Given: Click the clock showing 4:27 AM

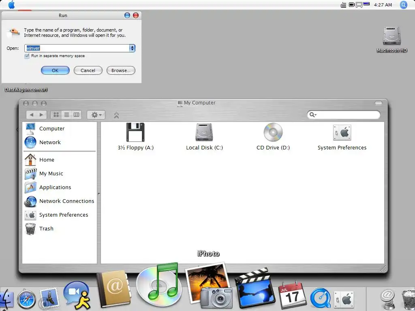Looking at the screenshot, I should coord(383,5).
